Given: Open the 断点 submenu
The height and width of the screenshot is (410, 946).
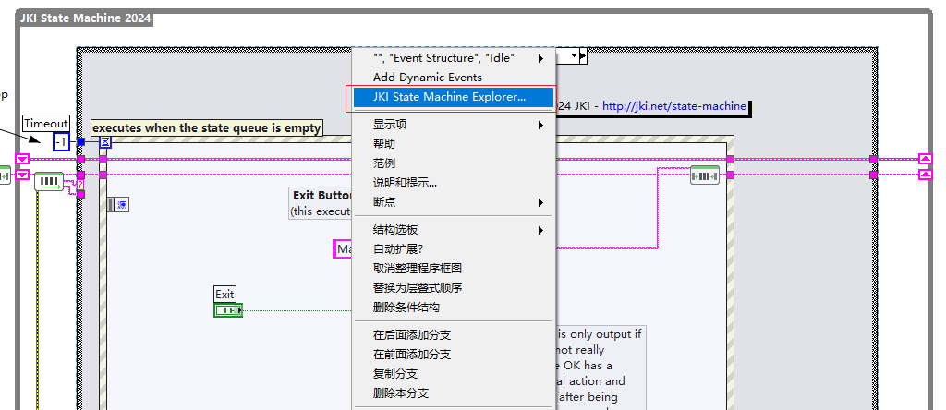Looking at the screenshot, I should point(453,202).
